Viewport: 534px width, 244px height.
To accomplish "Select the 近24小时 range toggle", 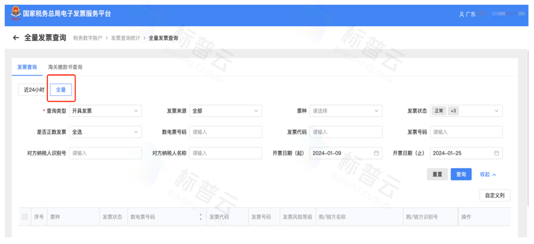I will [x=34, y=90].
